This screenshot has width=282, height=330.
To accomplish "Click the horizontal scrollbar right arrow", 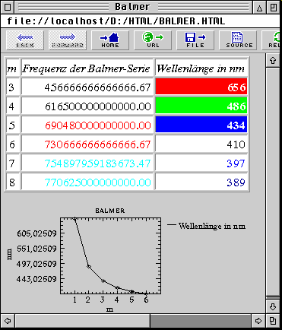I will coord(258,321).
